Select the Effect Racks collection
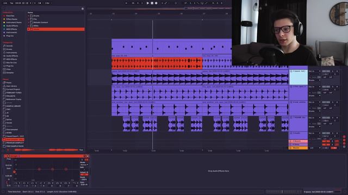The width and height of the screenshot is (348, 195). [x=11, y=19]
